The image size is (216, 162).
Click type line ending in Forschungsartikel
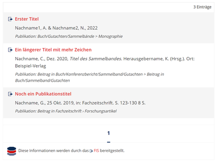click(66, 111)
